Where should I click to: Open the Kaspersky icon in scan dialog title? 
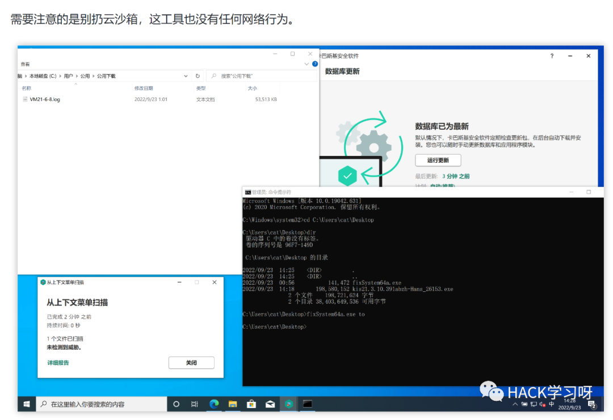pyautogui.click(x=43, y=282)
